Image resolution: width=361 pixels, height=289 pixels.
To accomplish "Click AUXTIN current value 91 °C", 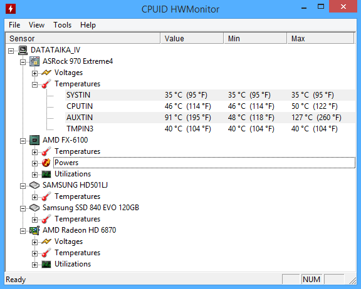I will click(x=187, y=118).
